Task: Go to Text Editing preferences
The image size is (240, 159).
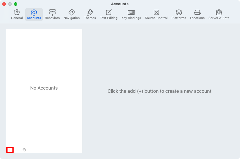Action: (109, 14)
